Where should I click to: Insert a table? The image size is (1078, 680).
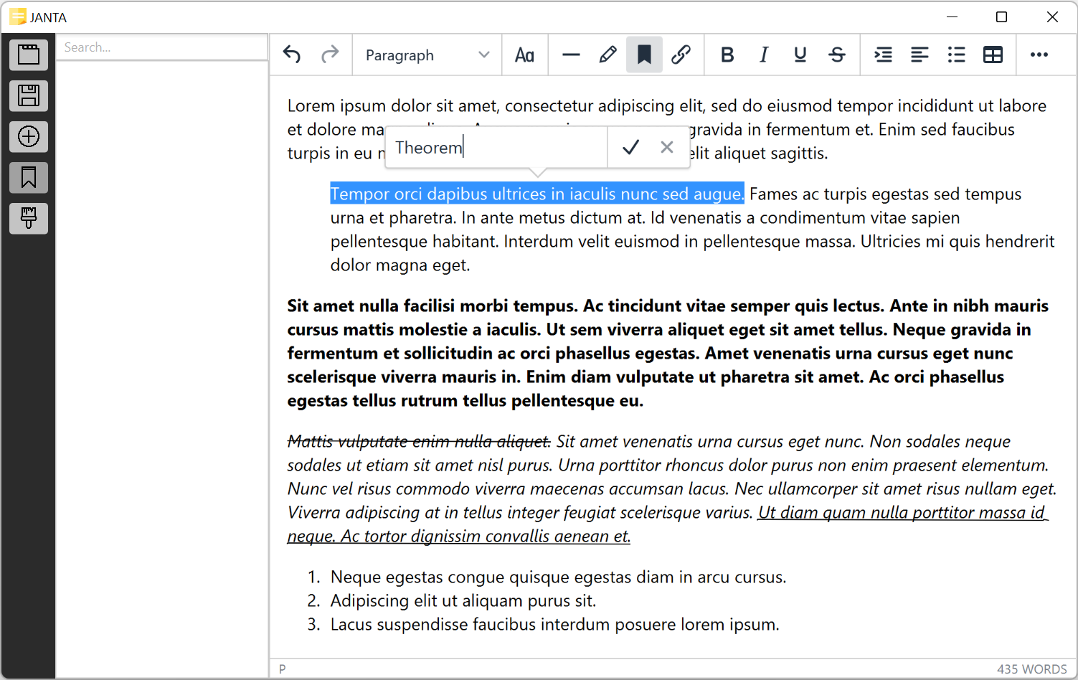tap(993, 55)
